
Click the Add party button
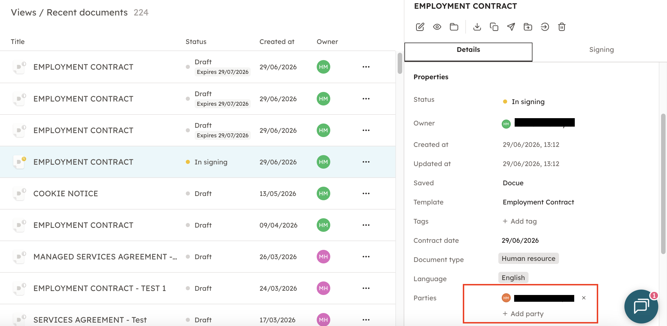[523, 314]
